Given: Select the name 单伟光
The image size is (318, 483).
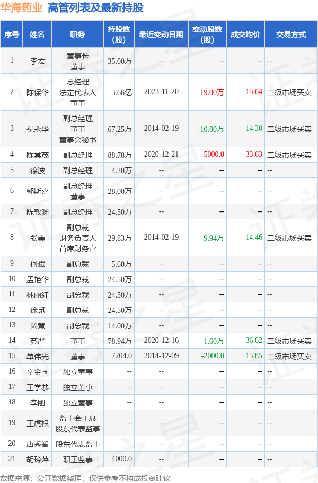Looking at the screenshot, I should pos(38,357).
